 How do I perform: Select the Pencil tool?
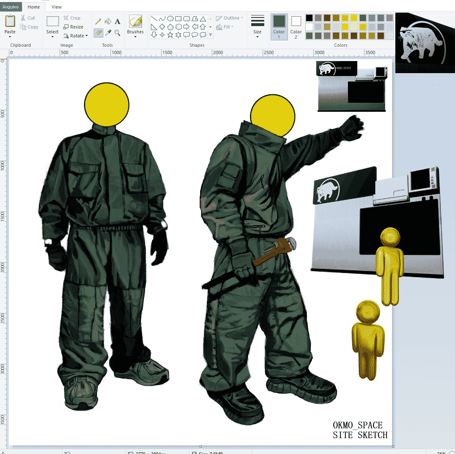[x=98, y=21]
